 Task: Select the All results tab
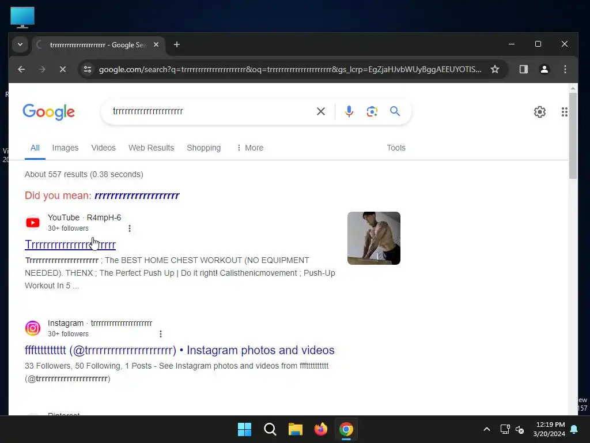[35, 148]
